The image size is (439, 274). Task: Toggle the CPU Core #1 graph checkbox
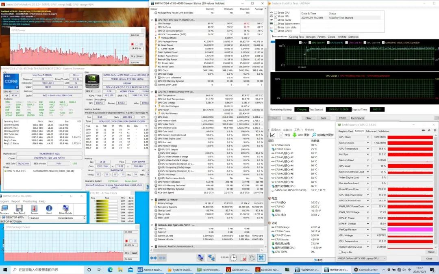(x=310, y=43)
